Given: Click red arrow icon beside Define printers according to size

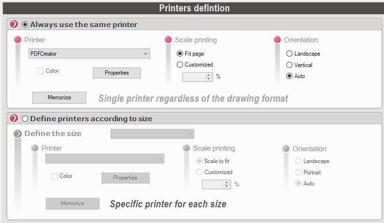Looking at the screenshot, I should 14,118.
